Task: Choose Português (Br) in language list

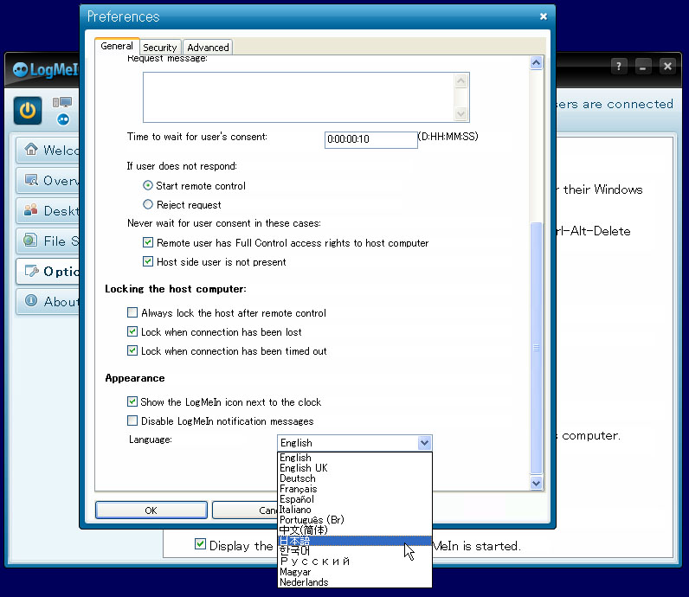Action: pos(355,520)
